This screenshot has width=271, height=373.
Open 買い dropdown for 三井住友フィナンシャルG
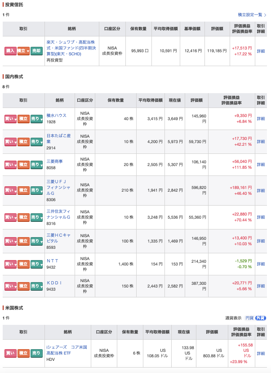tap(10, 217)
